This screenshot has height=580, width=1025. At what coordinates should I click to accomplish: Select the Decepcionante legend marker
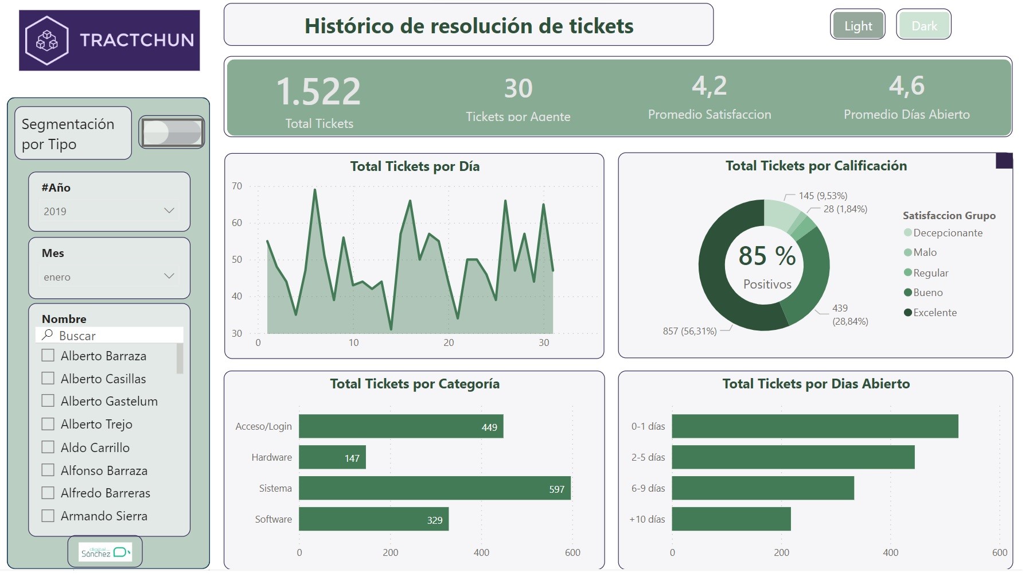[x=907, y=232]
